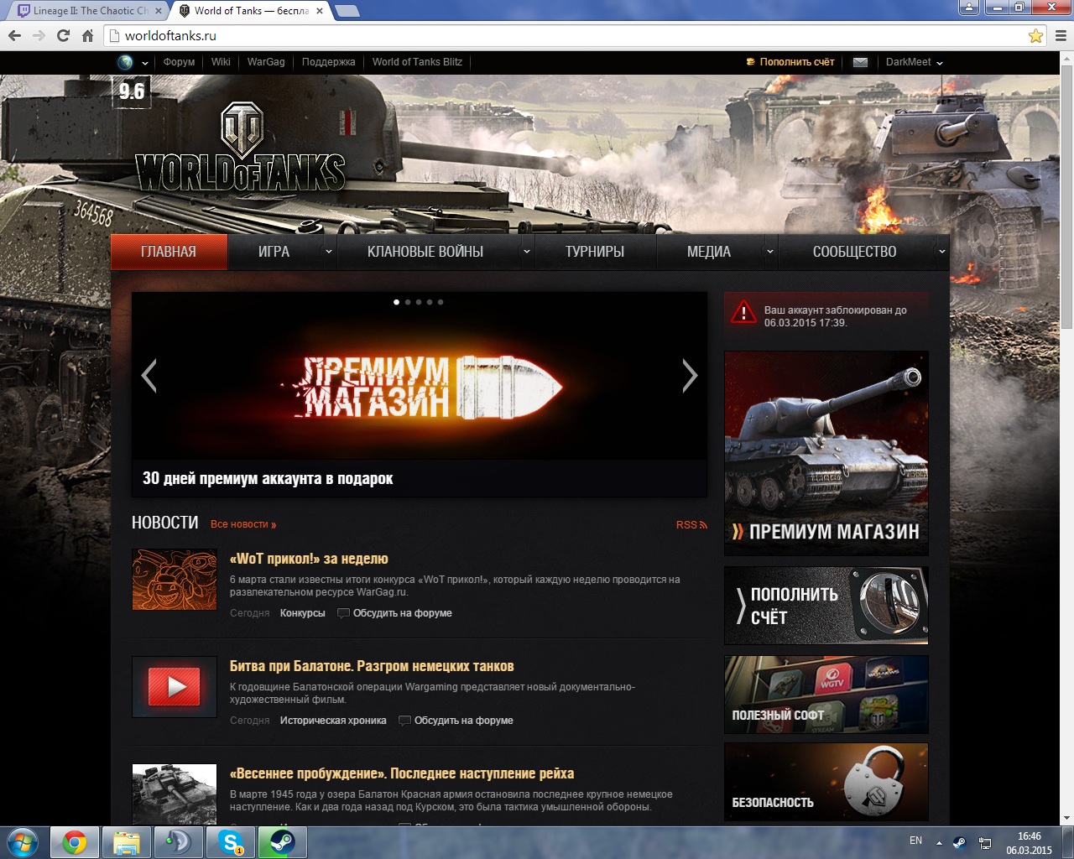The image size is (1074, 859).
Task: Open messages envelope icon in top bar
Action: 860,62
